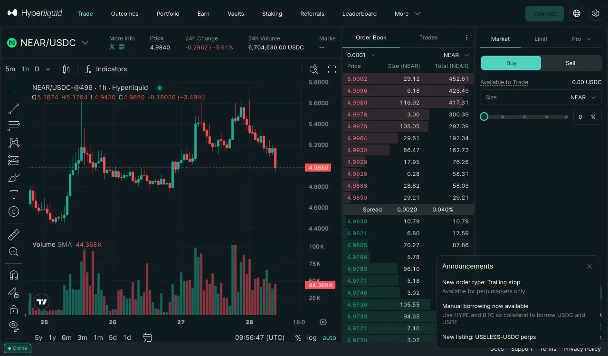608x356 pixels.
Task: Click the ask row at price 4.9980
Action: pyautogui.click(x=408, y=103)
